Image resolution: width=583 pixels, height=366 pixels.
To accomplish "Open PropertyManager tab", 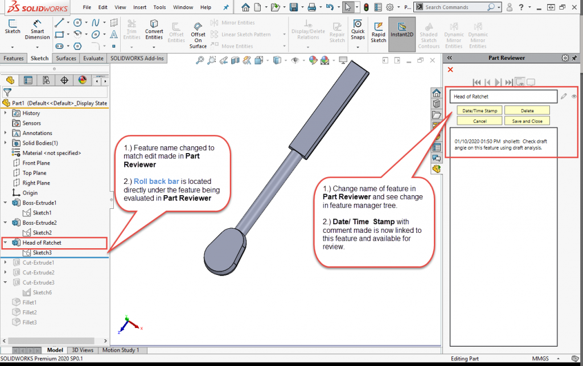I will (x=28, y=80).
